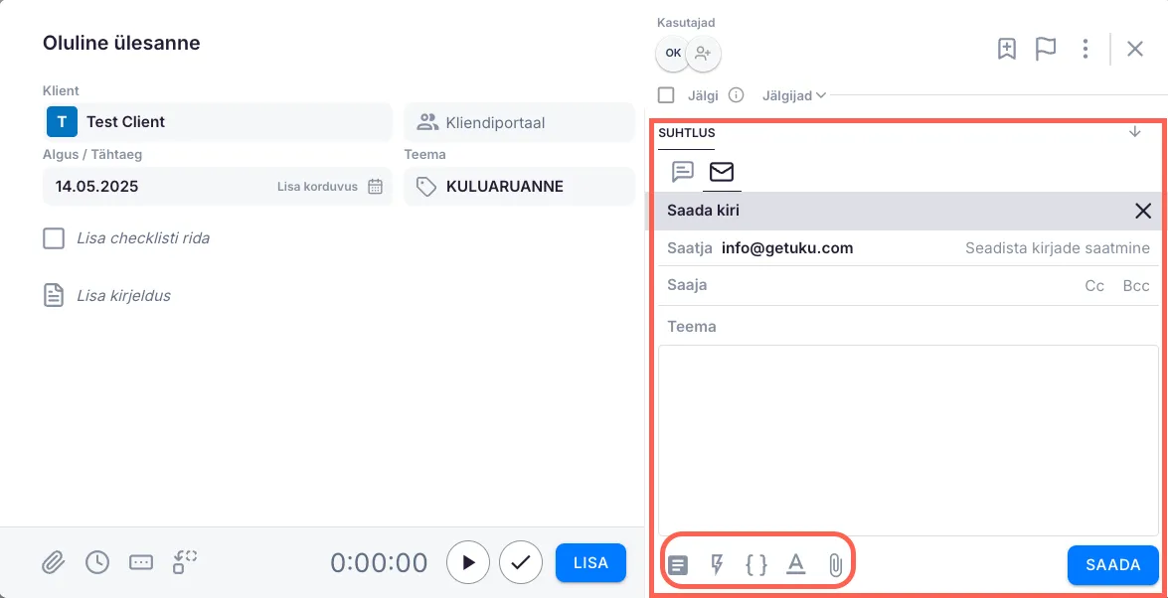The image size is (1168, 598).
Task: Attach file to the email
Action: point(835,565)
